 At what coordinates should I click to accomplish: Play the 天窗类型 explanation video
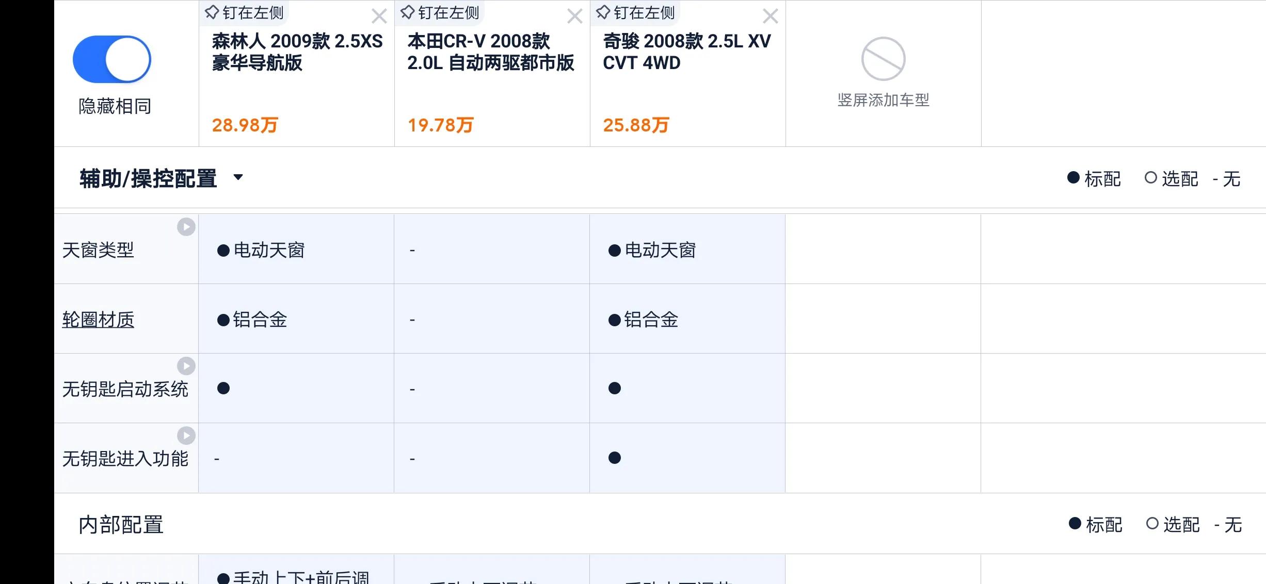(186, 226)
